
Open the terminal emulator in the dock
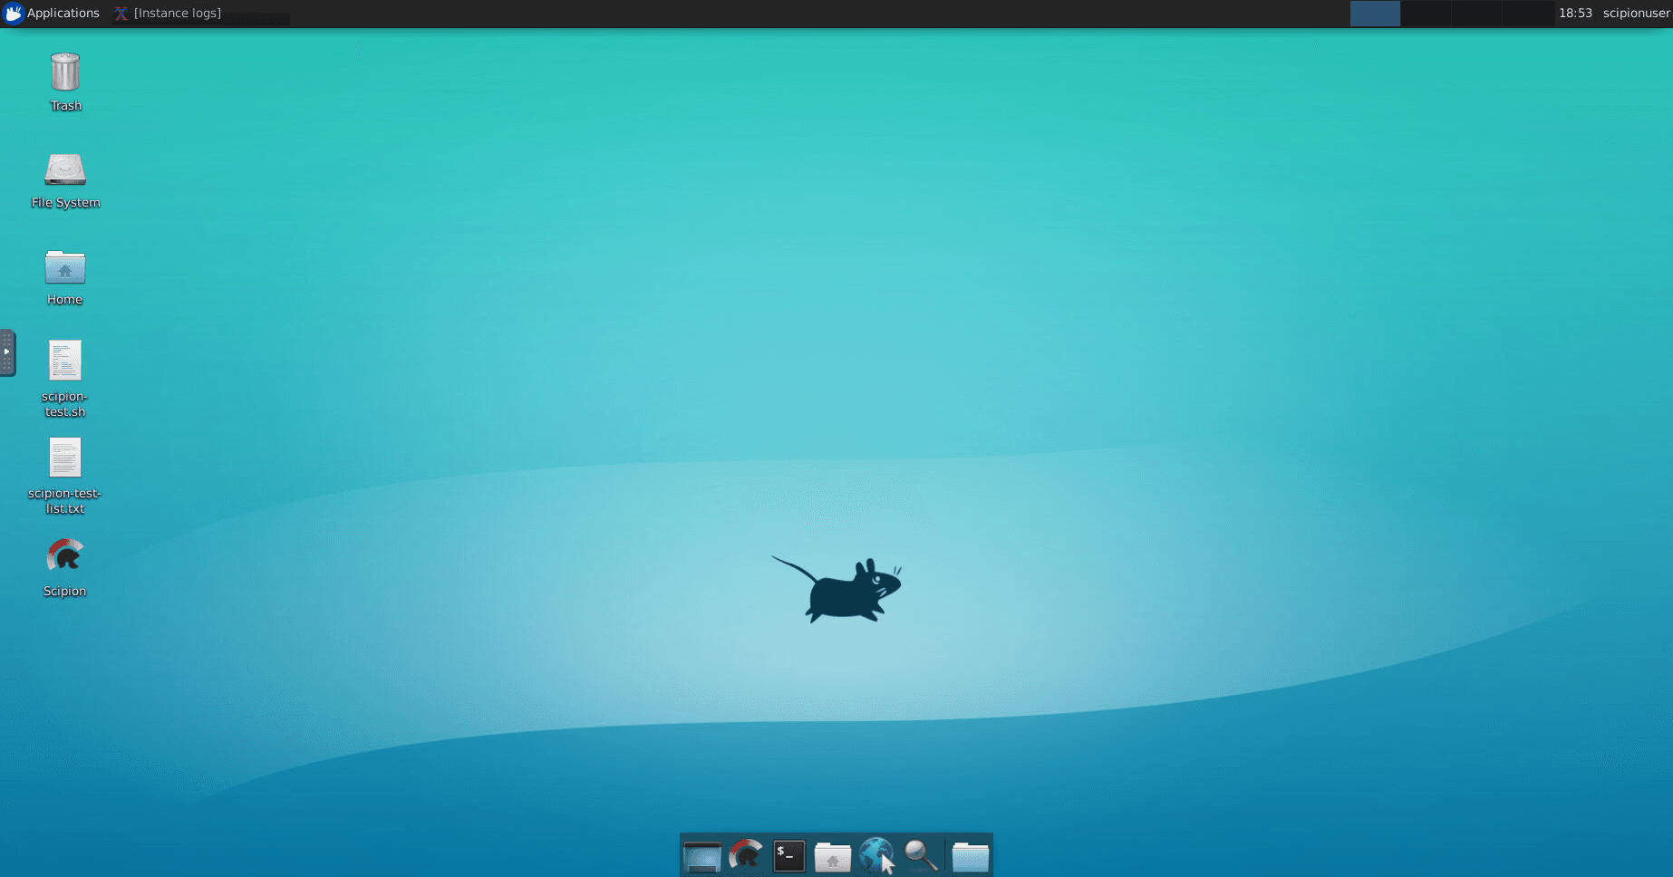(788, 855)
